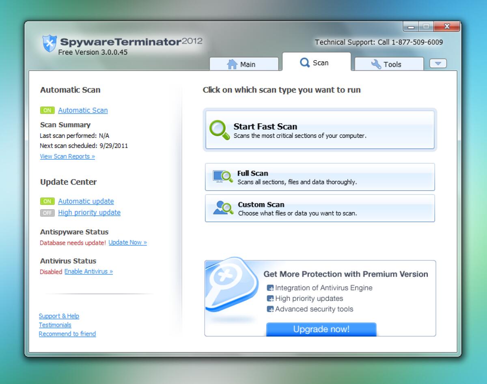
Task: Click the plus icon beside Integration of Antivirus Engine
Action: pyautogui.click(x=270, y=288)
